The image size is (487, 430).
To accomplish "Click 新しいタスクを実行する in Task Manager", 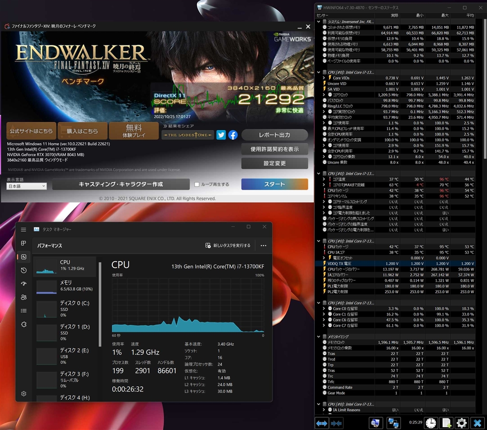I will (228, 245).
